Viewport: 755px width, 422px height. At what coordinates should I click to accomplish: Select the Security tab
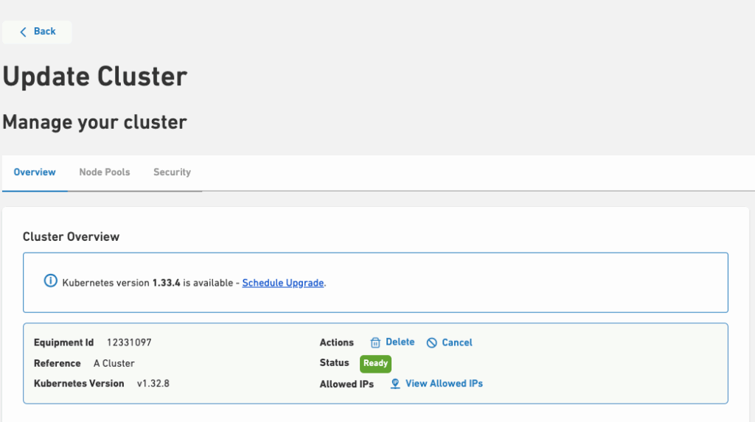tap(172, 172)
